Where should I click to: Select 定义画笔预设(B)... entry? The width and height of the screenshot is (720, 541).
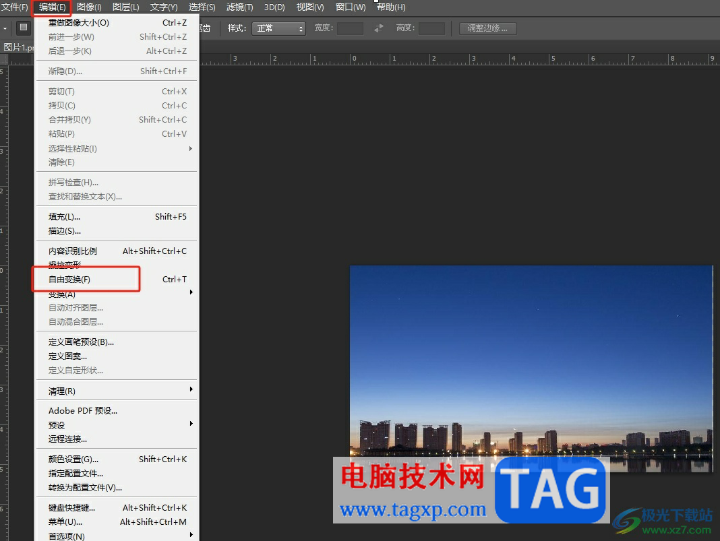[x=81, y=342]
